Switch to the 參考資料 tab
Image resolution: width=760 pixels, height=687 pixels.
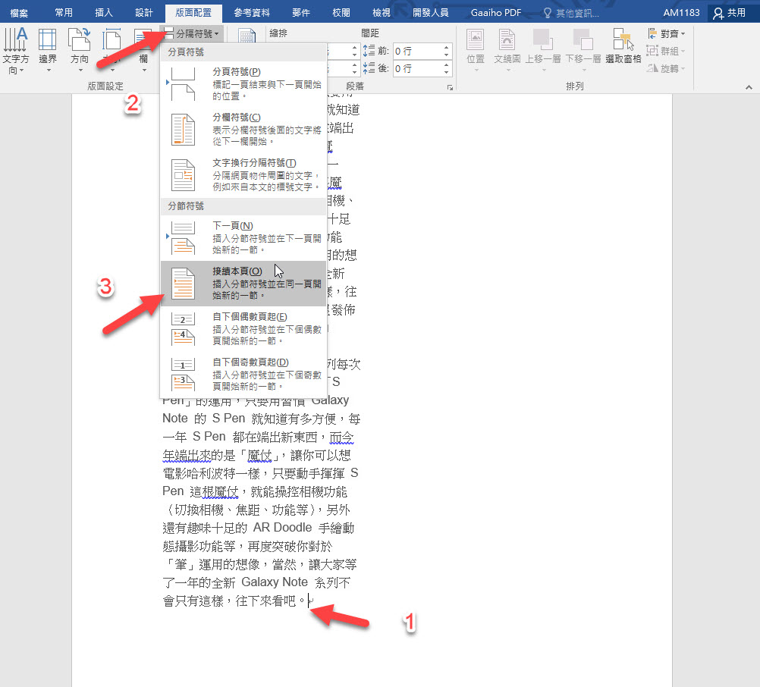[252, 13]
